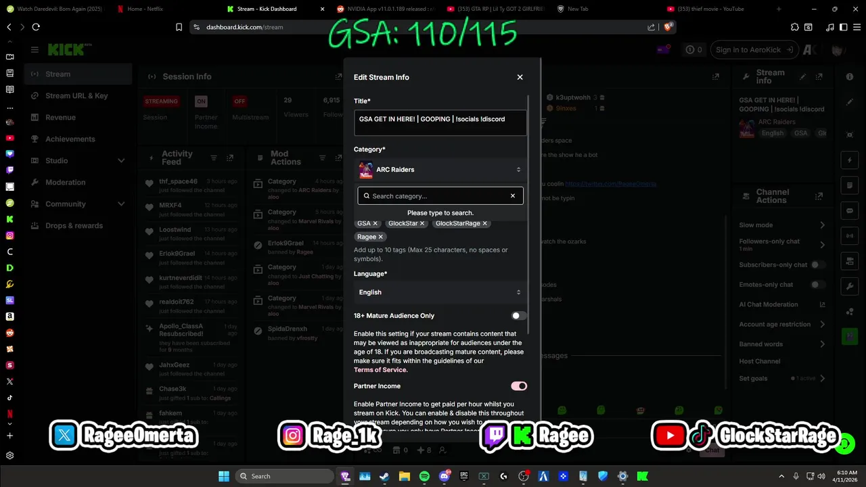Viewport: 866px width, 487px height.
Task: Remove the GSA tag
Action: [375, 223]
